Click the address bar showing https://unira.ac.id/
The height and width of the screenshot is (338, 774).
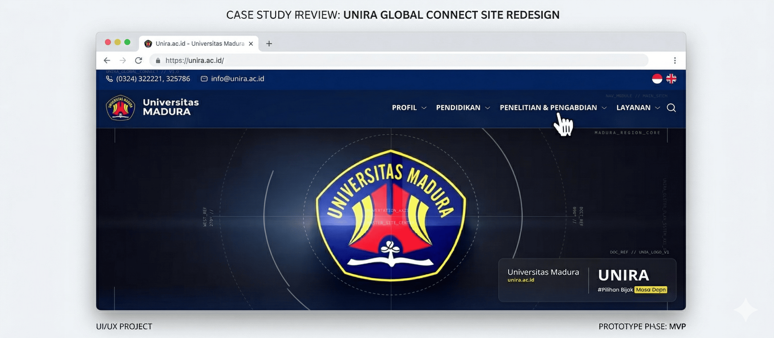click(x=399, y=61)
